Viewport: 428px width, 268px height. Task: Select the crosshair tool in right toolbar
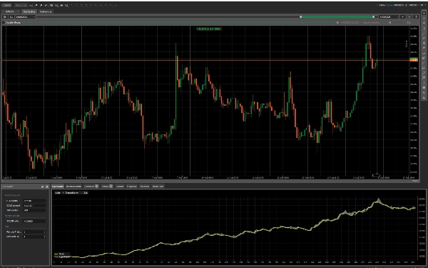tap(424, 18)
